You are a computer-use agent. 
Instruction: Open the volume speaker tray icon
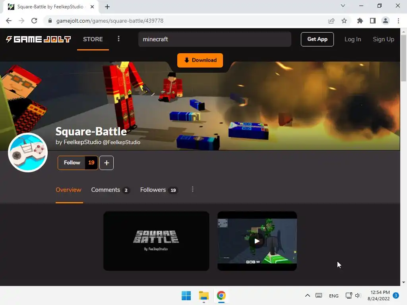[x=358, y=295]
